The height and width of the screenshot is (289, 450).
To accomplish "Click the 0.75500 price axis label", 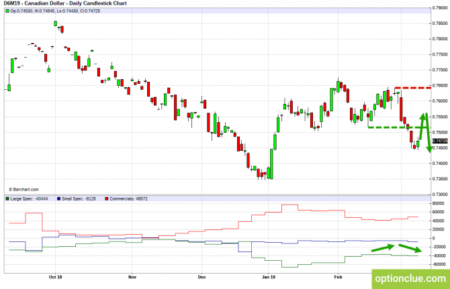I will point(440,117).
